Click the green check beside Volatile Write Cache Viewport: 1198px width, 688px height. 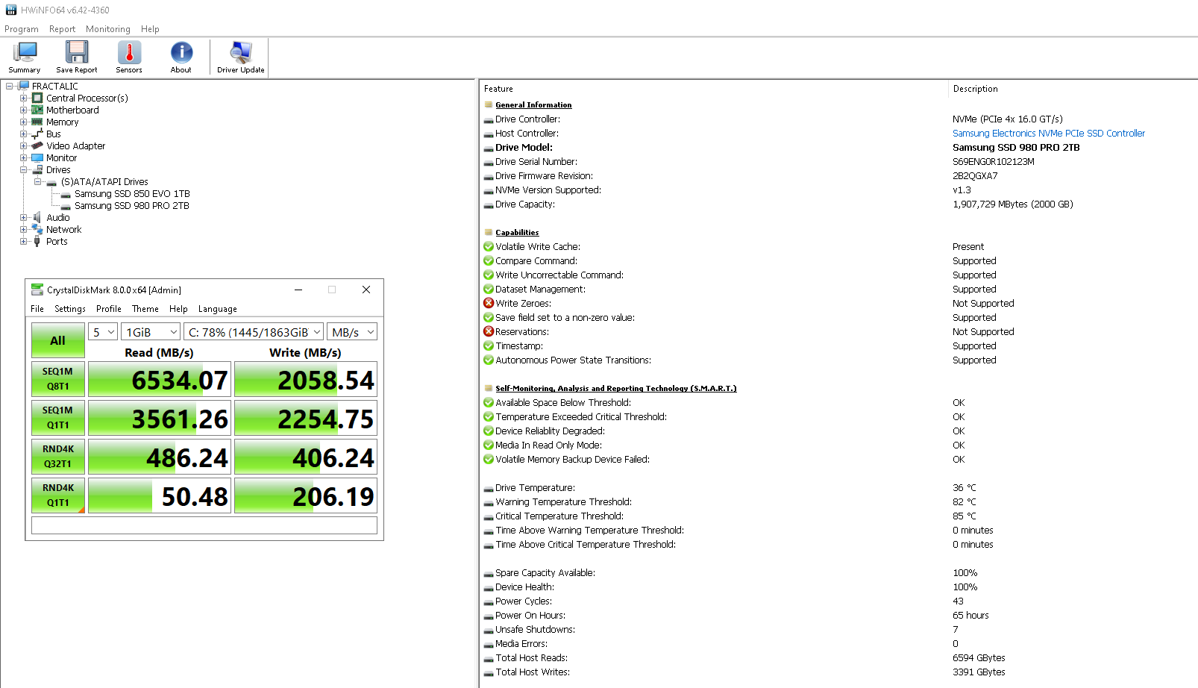[x=489, y=246]
